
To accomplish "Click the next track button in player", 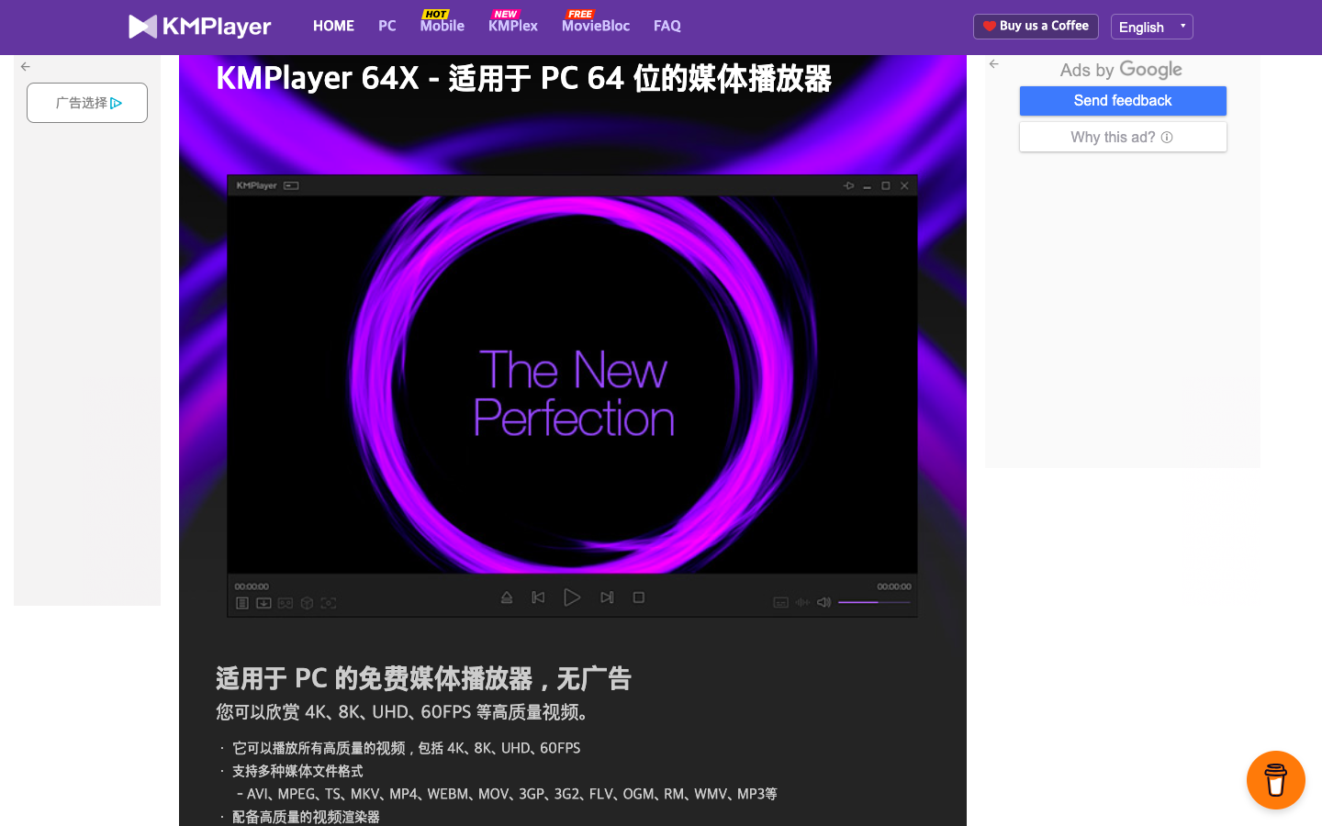I will pos(607,597).
